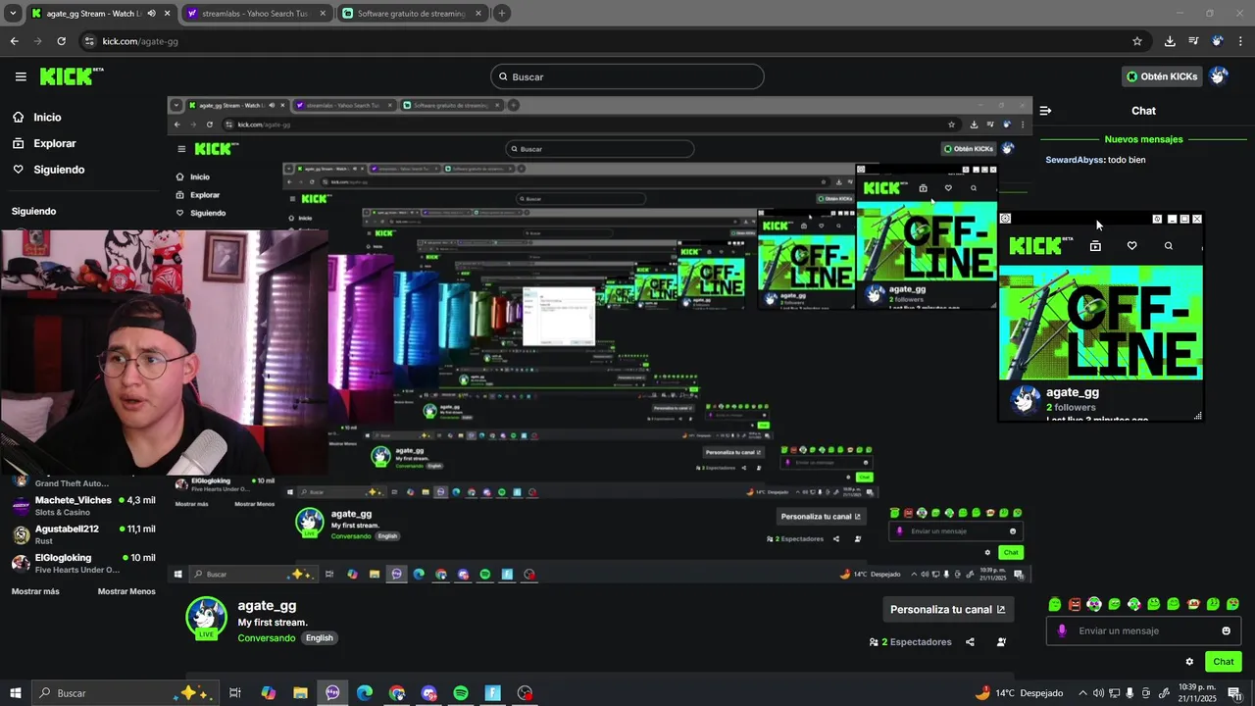Open Spotify from the taskbar
The height and width of the screenshot is (706, 1255).
(461, 693)
